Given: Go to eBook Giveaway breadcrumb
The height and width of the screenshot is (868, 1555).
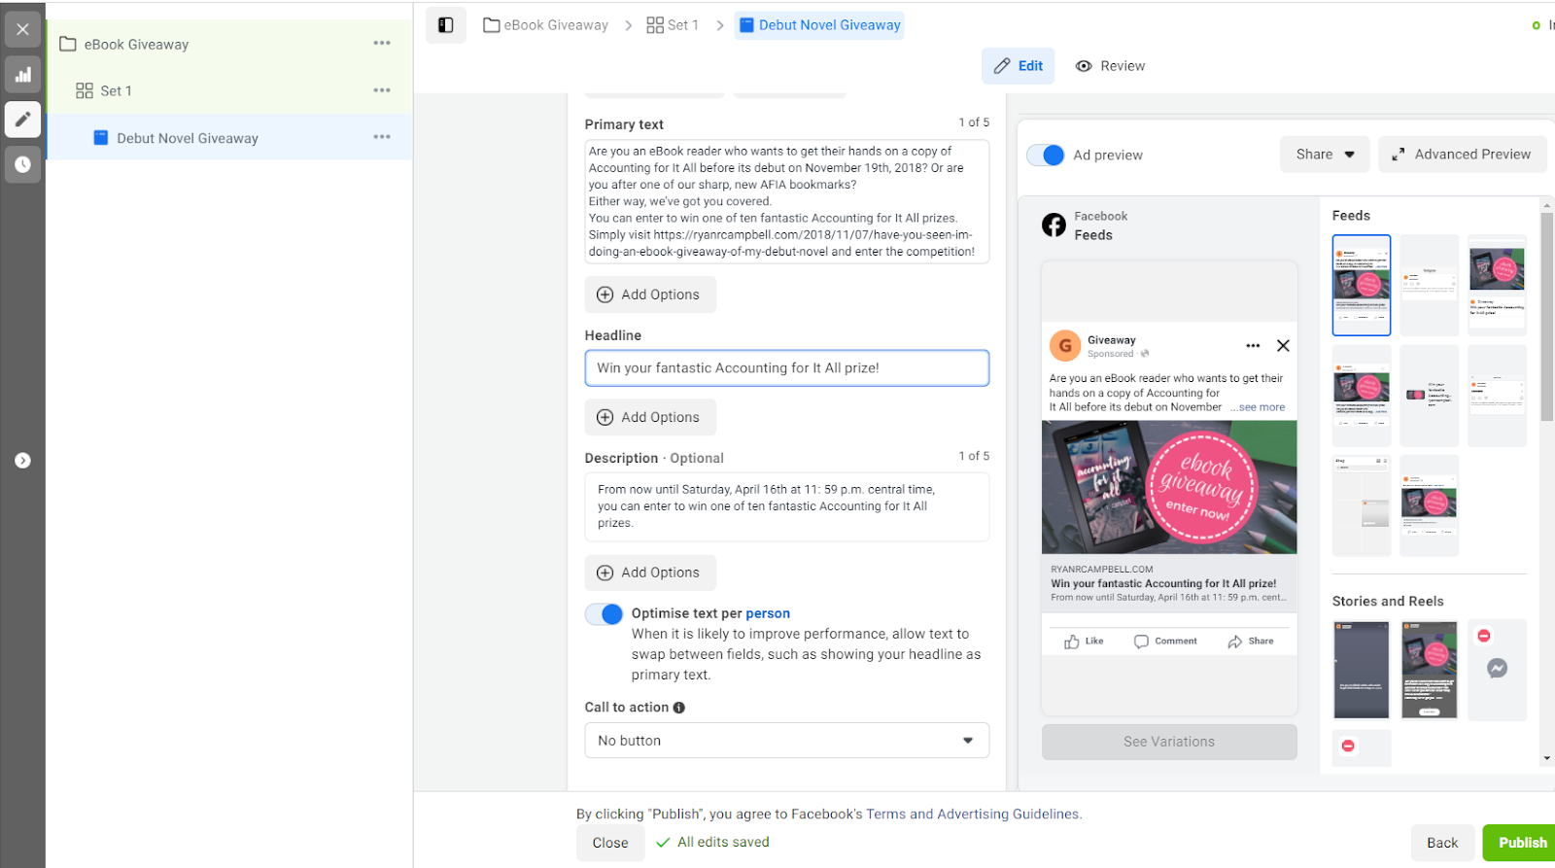Looking at the screenshot, I should tap(546, 25).
